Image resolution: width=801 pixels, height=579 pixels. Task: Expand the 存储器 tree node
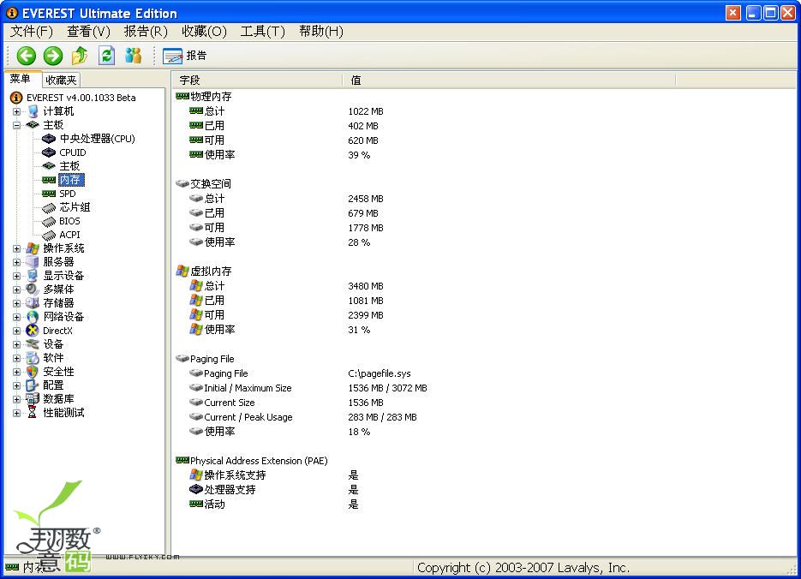click(17, 303)
